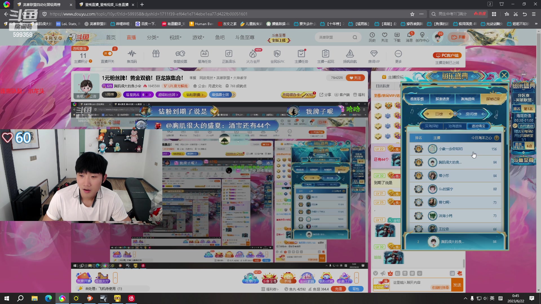Open 消息 notification bell icon
This screenshot has height=304, width=541.
click(409, 37)
